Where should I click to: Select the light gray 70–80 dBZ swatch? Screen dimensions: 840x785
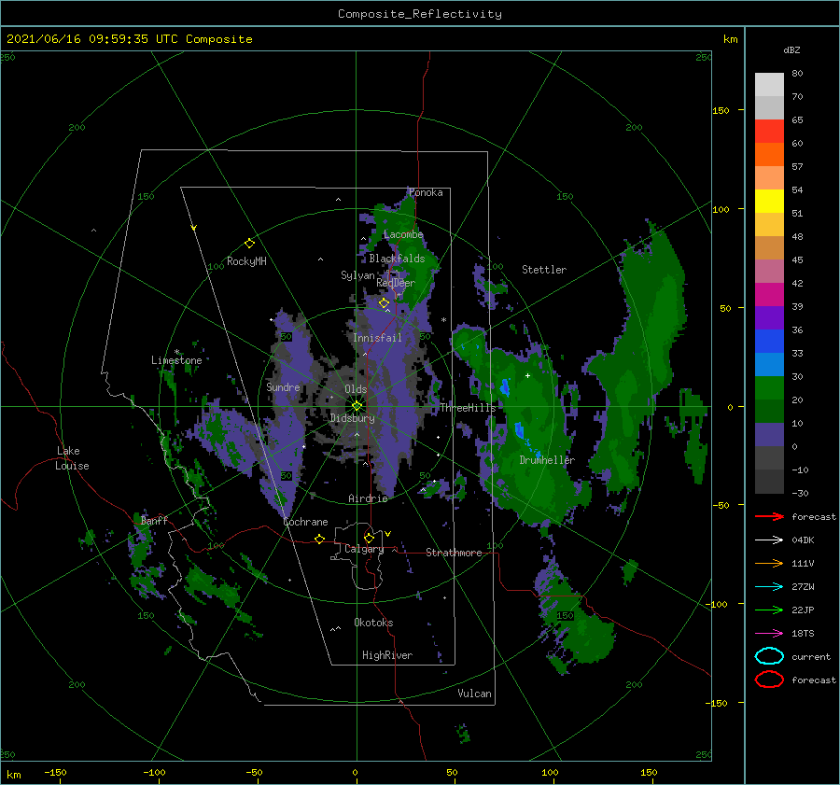(x=769, y=85)
